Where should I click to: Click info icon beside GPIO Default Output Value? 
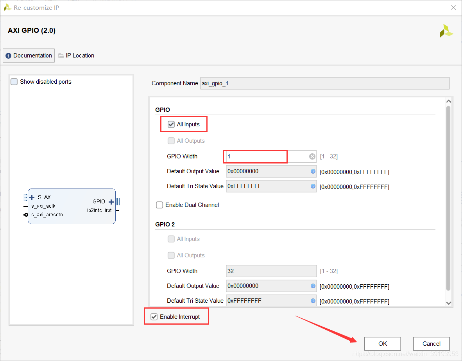pyautogui.click(x=313, y=171)
